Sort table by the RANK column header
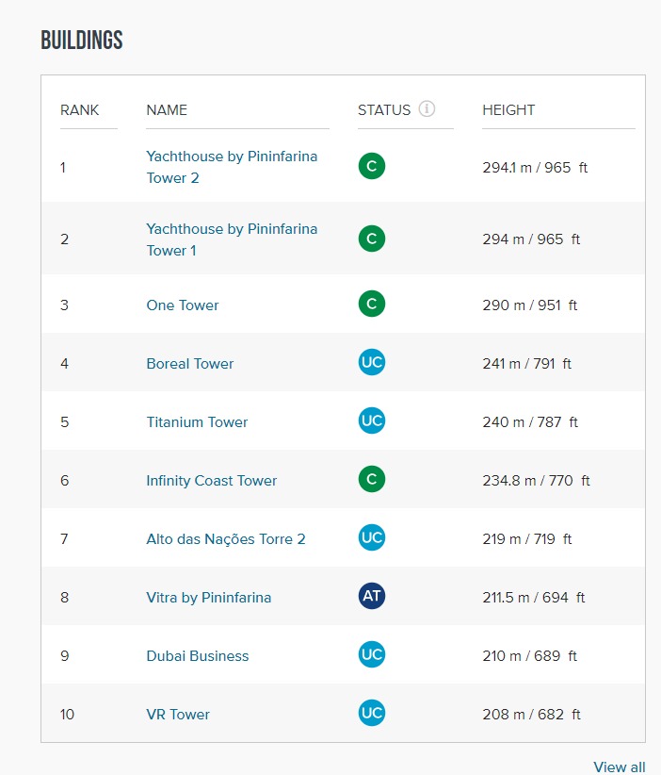 coord(79,109)
